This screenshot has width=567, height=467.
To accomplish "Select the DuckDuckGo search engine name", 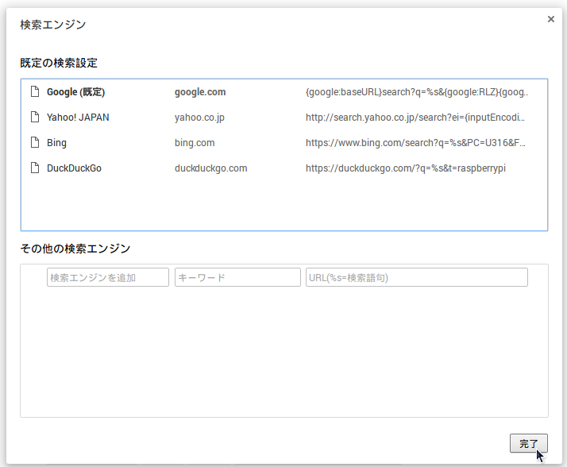I will point(74,168).
